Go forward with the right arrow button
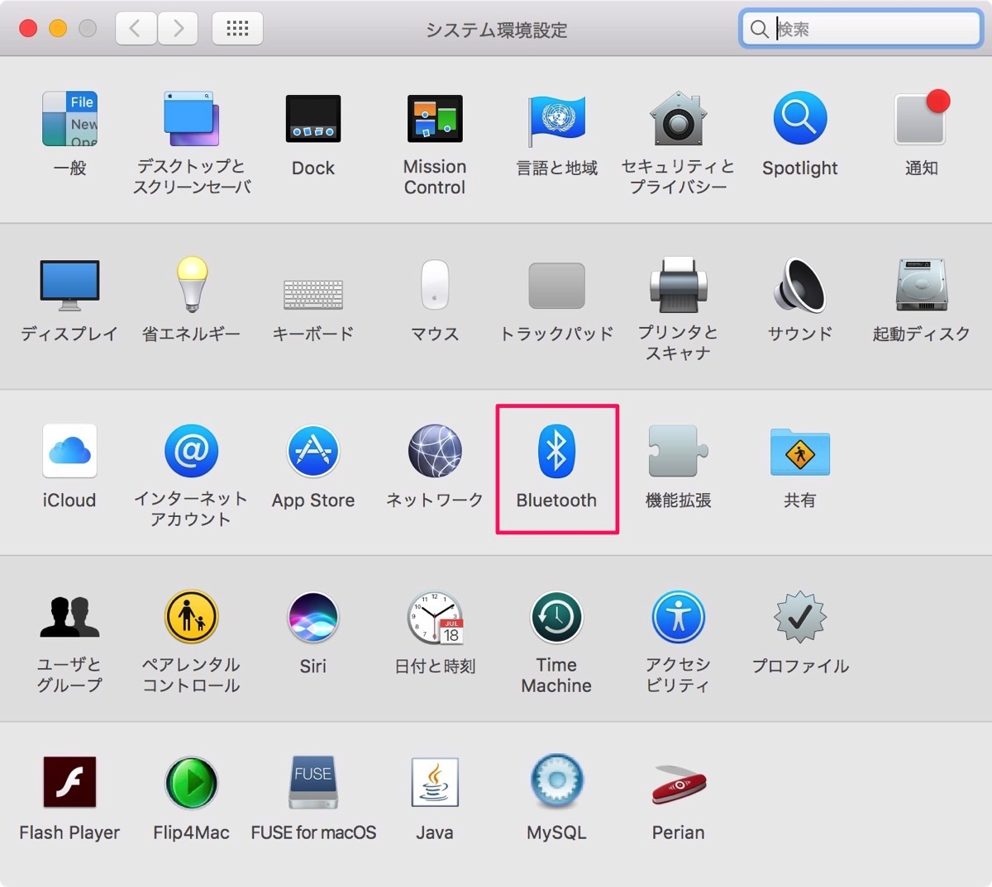 pos(178,29)
